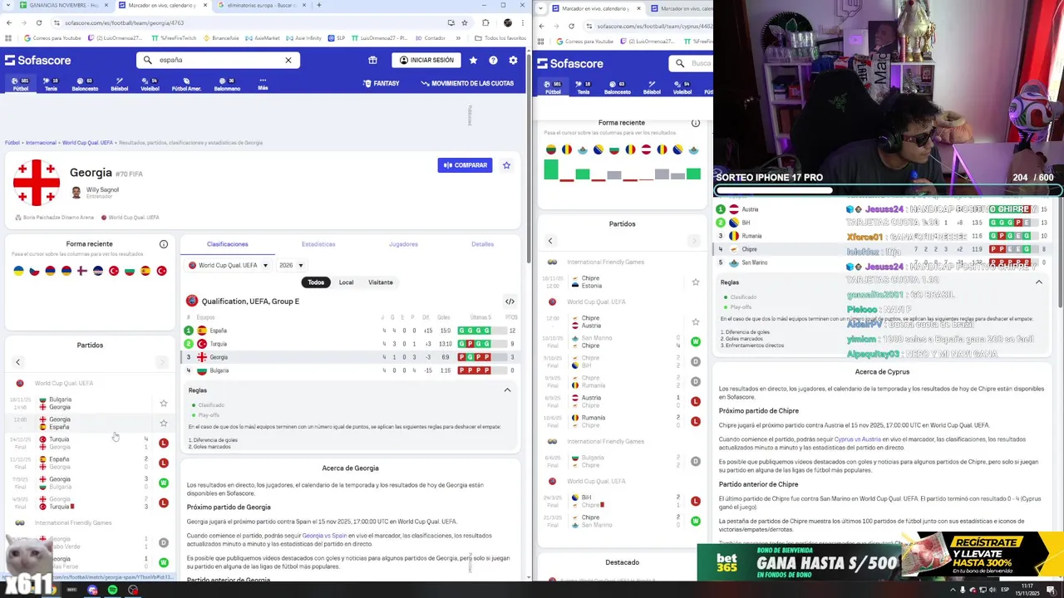Open the Bulgaria row in Group E table
The width and height of the screenshot is (1064, 598).
[x=351, y=370]
